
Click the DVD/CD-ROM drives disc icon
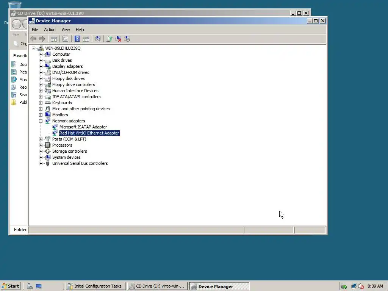point(48,72)
